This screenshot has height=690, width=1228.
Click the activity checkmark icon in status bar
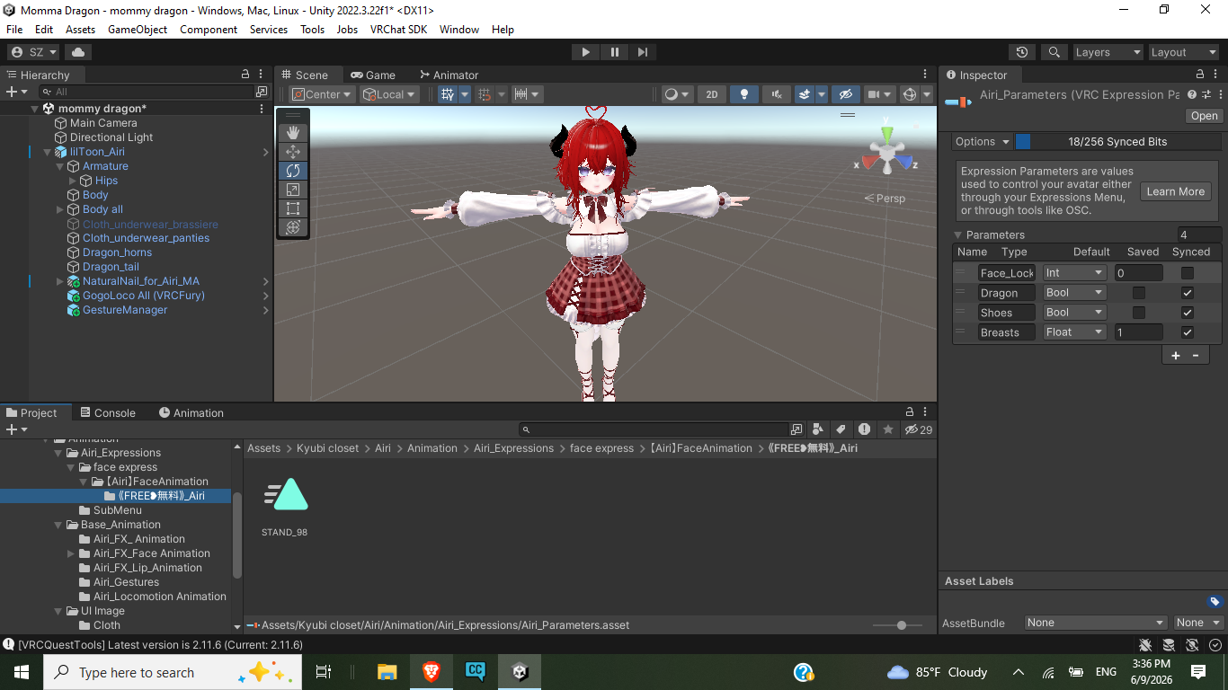pyautogui.click(x=1215, y=645)
